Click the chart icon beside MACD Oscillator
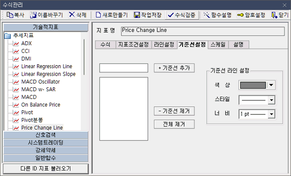This screenshot has width=291, height=176. tap(16, 82)
